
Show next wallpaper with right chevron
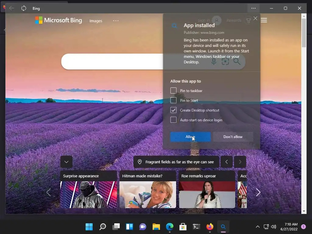pos(240,162)
